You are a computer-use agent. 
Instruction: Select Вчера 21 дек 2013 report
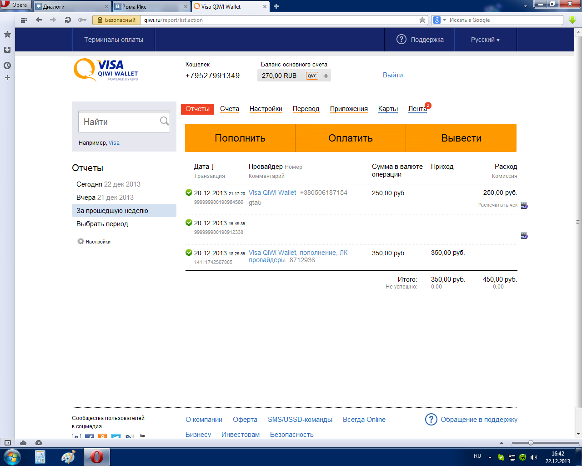click(105, 198)
